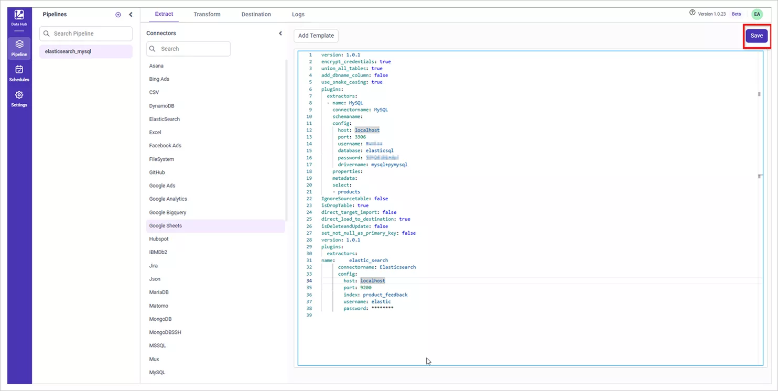Screen dimensions: 778x391
Task: Switch to the Destination tab
Action: click(256, 14)
